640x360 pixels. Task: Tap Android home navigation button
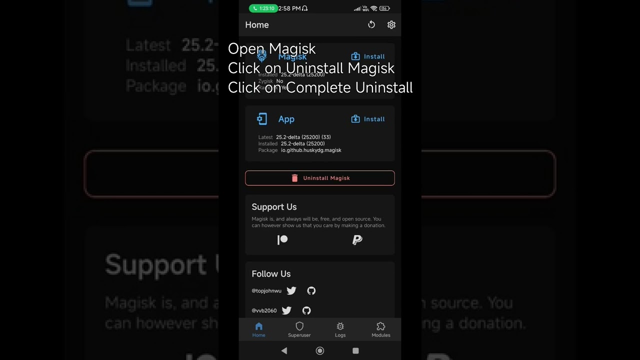click(320, 351)
